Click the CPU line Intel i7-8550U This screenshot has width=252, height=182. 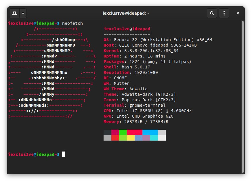click(x=148, y=111)
